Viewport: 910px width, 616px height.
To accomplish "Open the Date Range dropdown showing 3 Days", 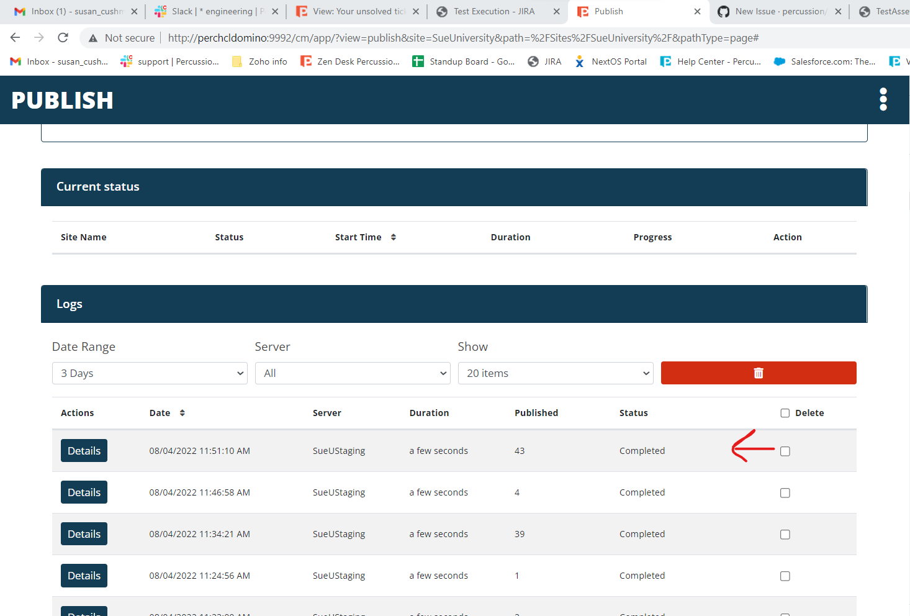I will point(149,373).
